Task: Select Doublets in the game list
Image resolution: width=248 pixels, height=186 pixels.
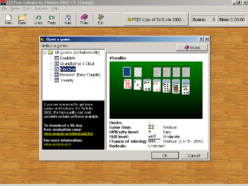Action: click(x=68, y=58)
